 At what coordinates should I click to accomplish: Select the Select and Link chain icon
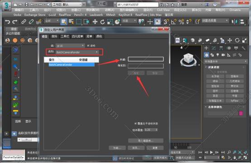24,22
